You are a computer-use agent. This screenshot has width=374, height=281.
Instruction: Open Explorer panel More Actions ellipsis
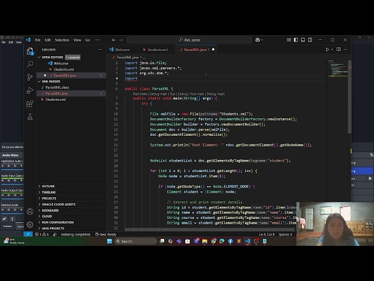[x=100, y=49]
